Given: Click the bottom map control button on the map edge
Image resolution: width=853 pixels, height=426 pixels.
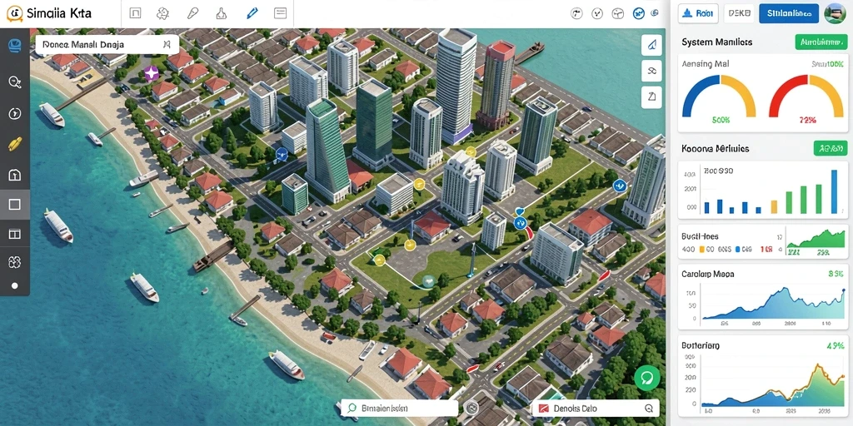Looking at the screenshot, I should 651,97.
